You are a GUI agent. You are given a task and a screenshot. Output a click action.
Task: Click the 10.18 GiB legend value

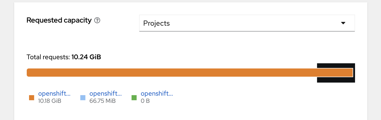50,101
